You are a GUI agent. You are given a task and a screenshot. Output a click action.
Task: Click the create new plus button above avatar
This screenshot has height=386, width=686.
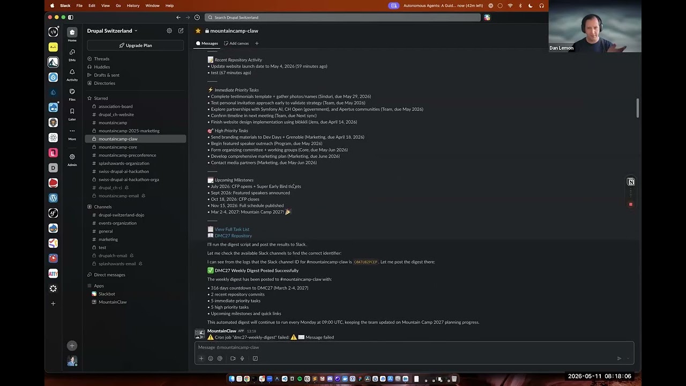[72, 346]
